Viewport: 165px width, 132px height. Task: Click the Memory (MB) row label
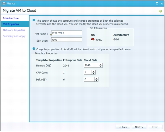(x=44, y=65)
